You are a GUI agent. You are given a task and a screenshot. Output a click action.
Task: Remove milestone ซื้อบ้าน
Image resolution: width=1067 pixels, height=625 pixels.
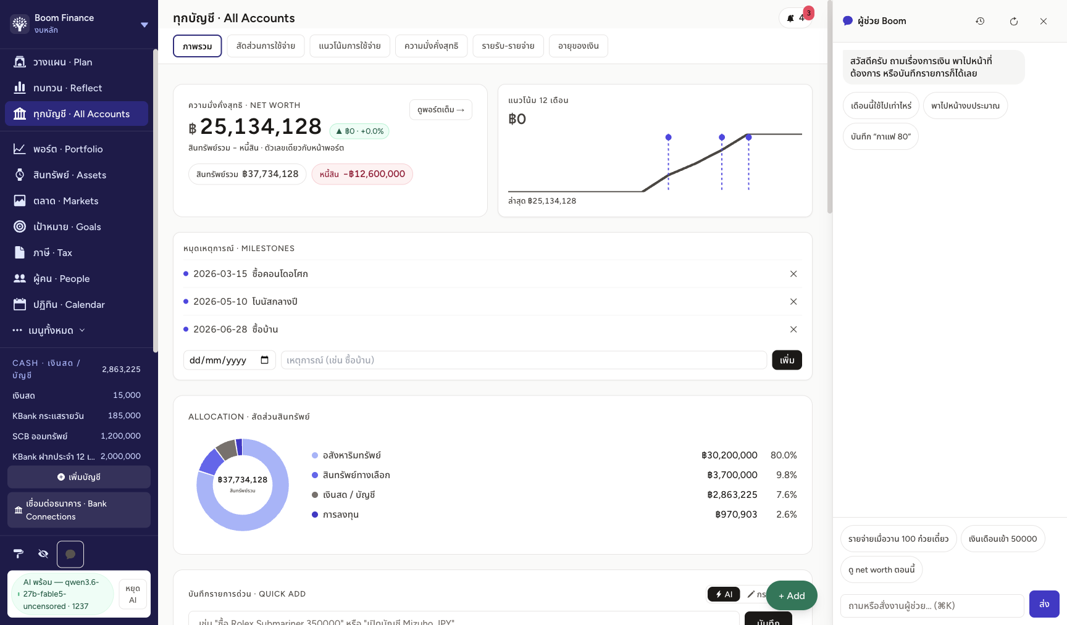click(793, 329)
